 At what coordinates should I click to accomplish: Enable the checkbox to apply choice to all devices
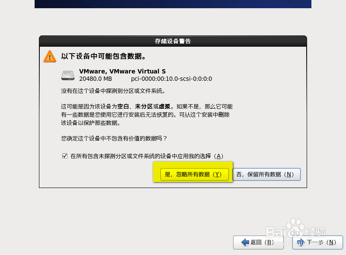(64, 156)
